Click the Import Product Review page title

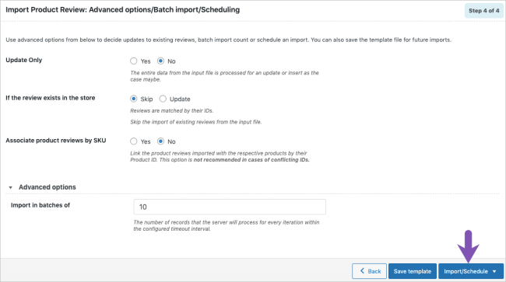[x=123, y=9]
